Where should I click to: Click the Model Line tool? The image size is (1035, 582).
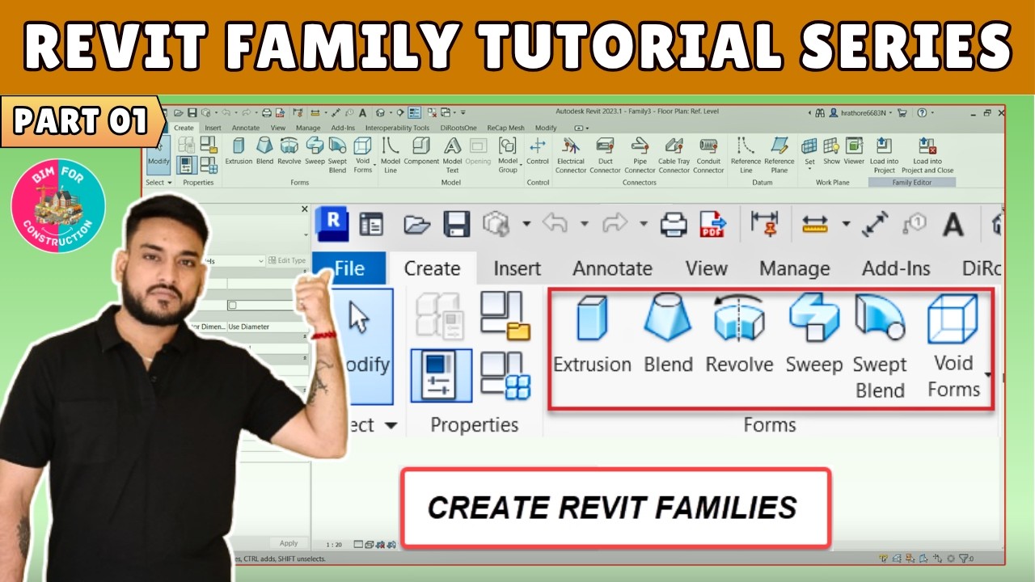coord(391,155)
